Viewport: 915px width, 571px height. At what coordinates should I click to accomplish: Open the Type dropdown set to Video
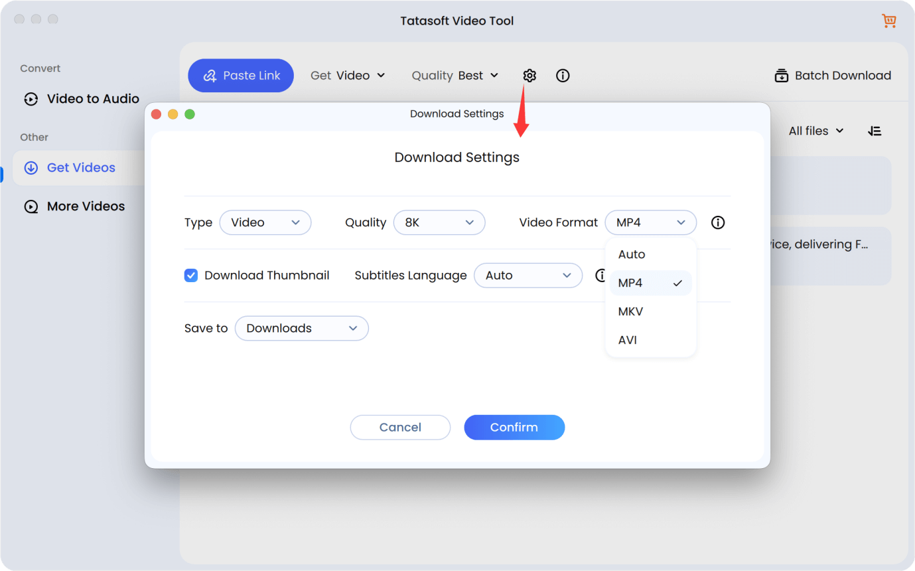pos(265,222)
